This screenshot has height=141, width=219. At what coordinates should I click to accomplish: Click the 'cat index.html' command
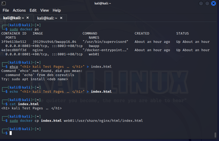[24, 104]
